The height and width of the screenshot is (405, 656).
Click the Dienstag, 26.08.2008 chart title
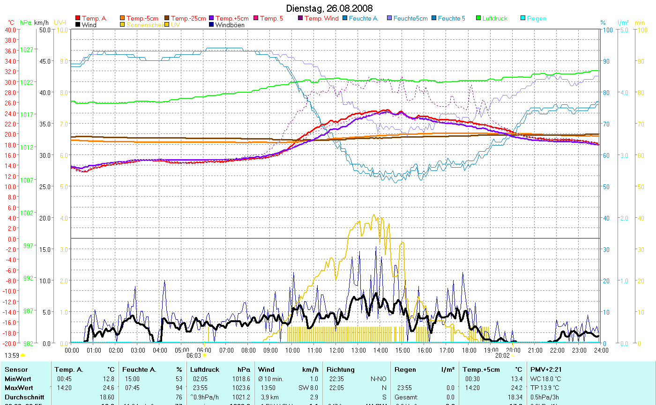(329, 9)
